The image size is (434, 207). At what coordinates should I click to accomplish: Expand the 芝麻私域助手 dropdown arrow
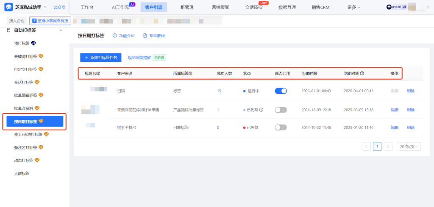coord(45,7)
